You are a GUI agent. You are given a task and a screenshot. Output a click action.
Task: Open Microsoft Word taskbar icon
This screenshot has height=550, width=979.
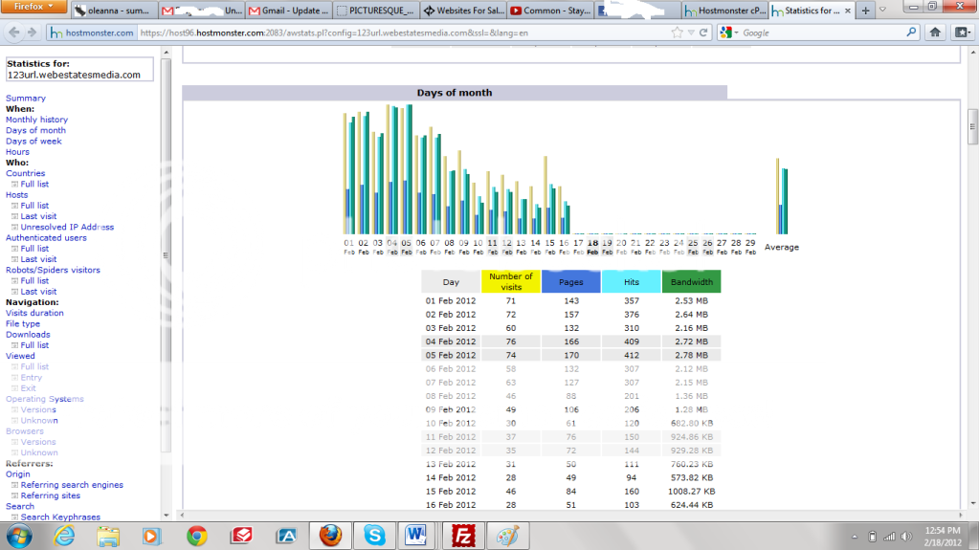click(416, 536)
